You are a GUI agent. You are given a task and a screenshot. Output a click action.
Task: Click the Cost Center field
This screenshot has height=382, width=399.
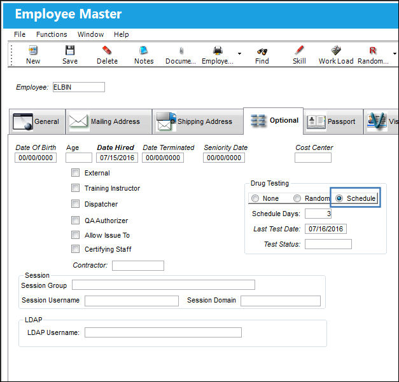tap(313, 158)
